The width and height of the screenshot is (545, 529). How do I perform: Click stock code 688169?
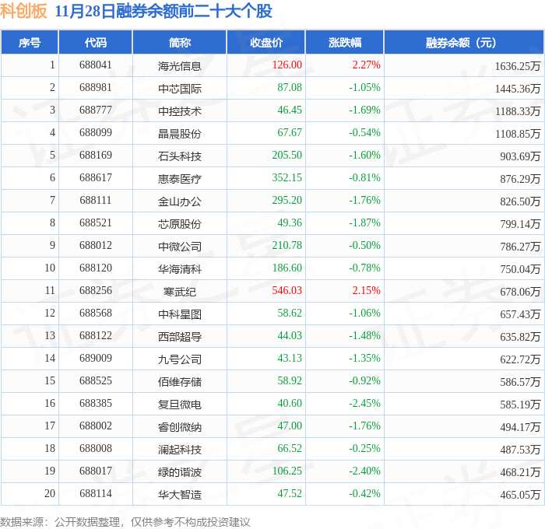(96, 156)
